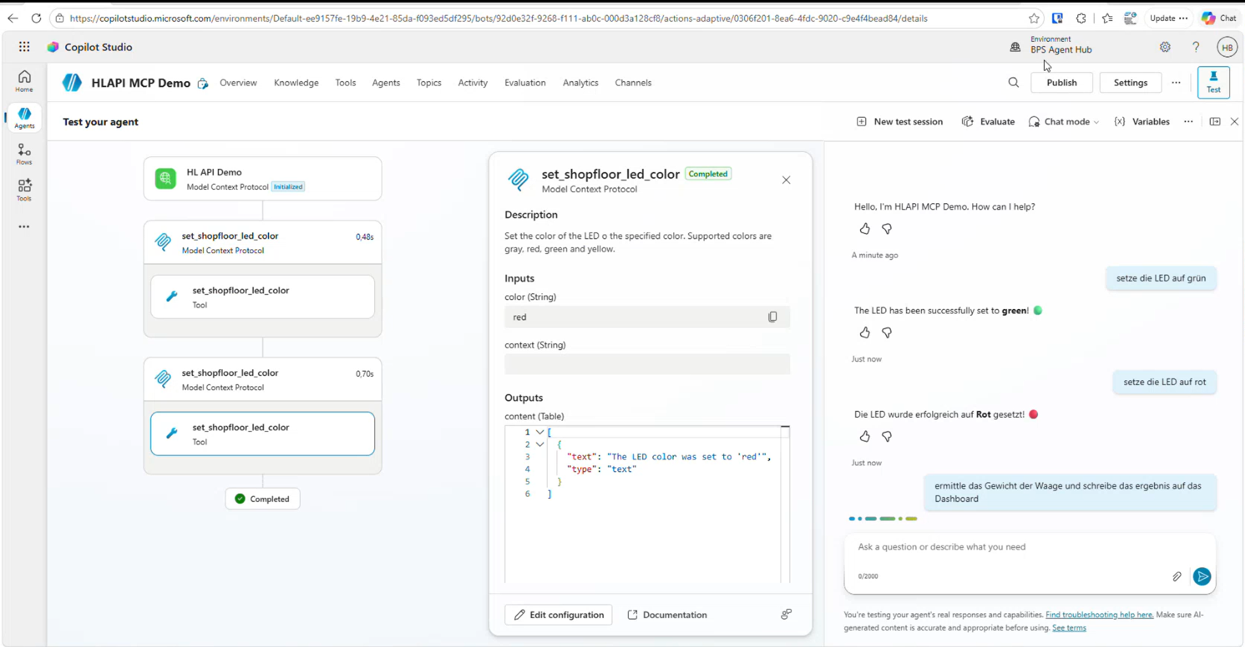
Task: Open the Documentation link
Action: (x=667, y=615)
